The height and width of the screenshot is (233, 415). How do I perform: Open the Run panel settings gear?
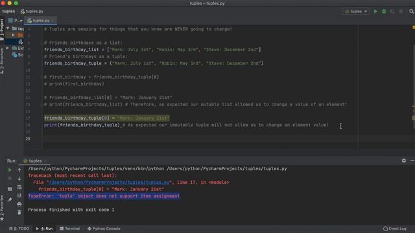[x=403, y=161]
